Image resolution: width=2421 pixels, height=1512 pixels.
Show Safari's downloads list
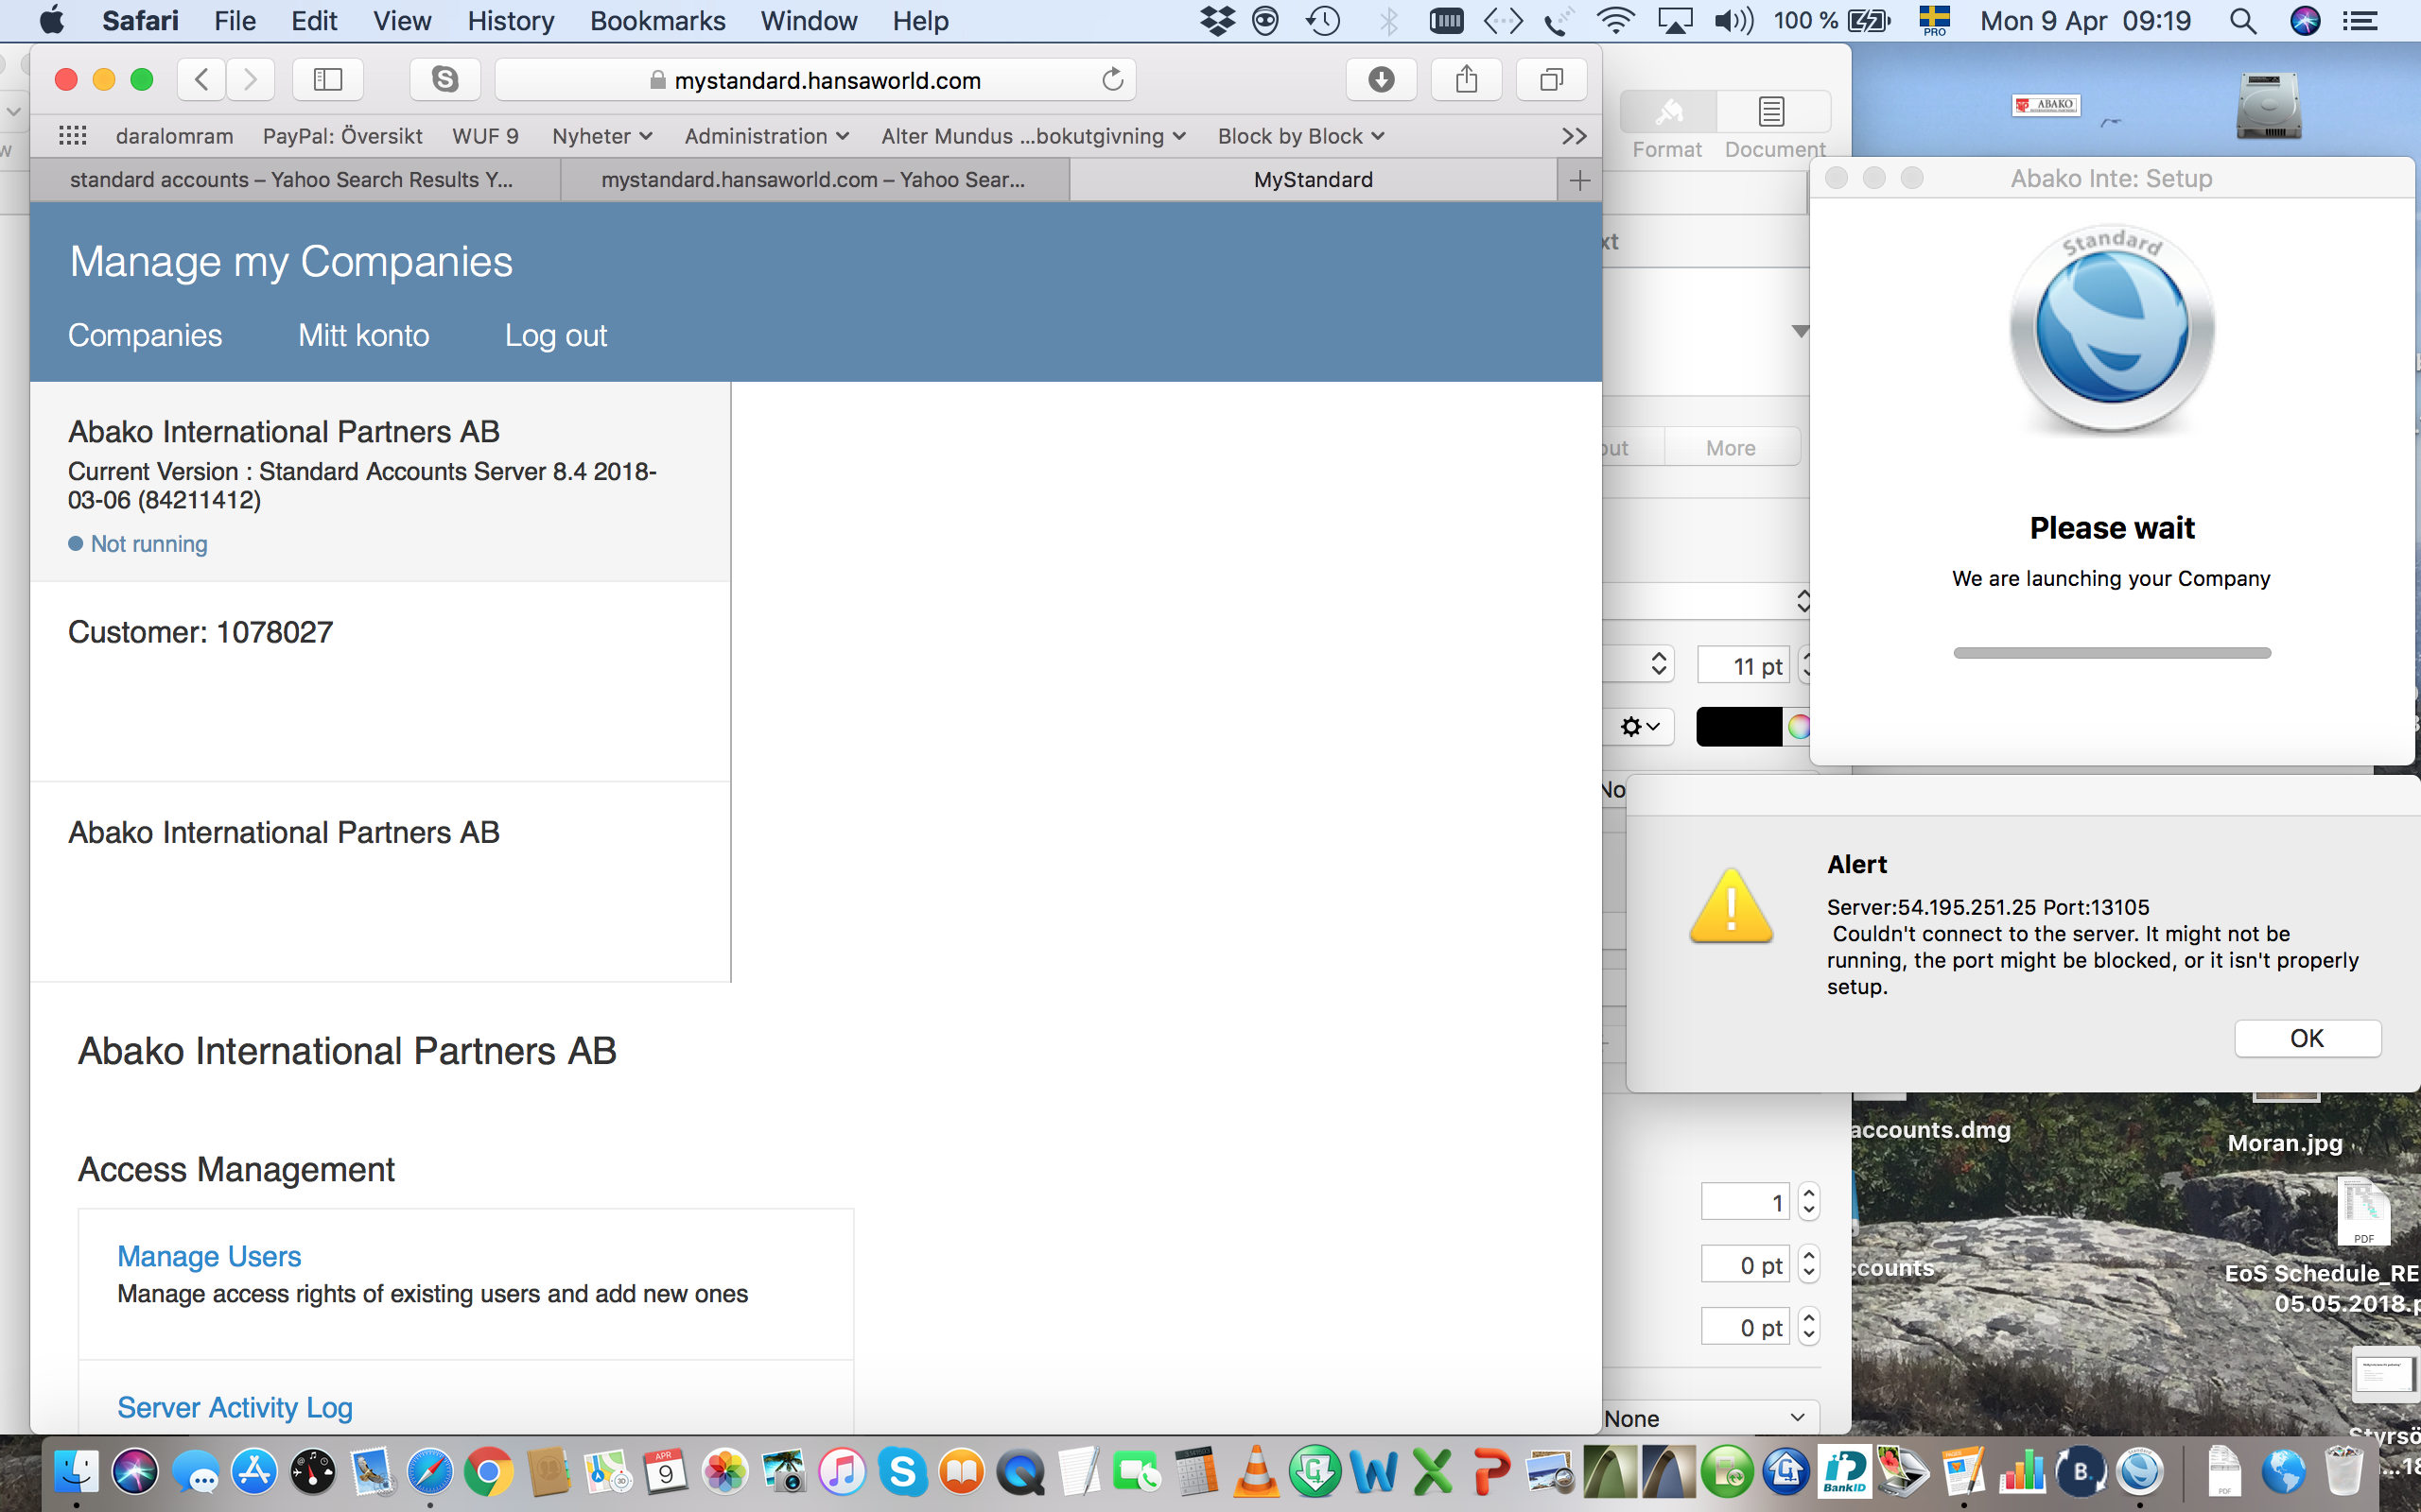[1382, 80]
